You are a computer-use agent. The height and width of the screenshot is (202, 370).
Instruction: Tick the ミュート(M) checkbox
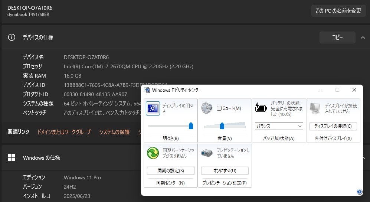219,108
